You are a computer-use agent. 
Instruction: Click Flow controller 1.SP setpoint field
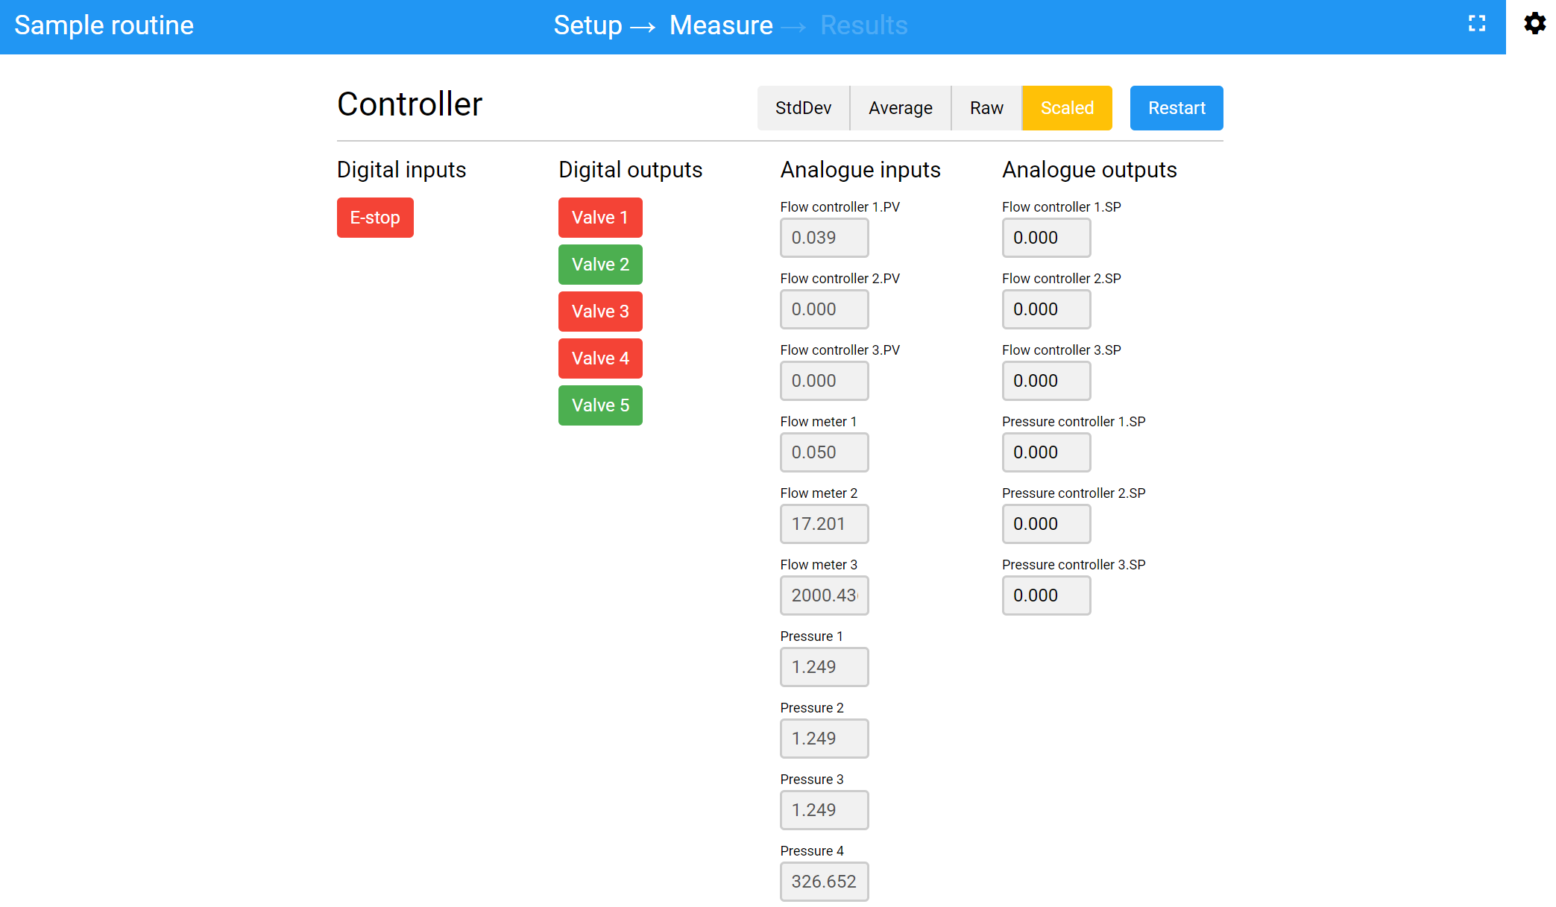pos(1045,238)
